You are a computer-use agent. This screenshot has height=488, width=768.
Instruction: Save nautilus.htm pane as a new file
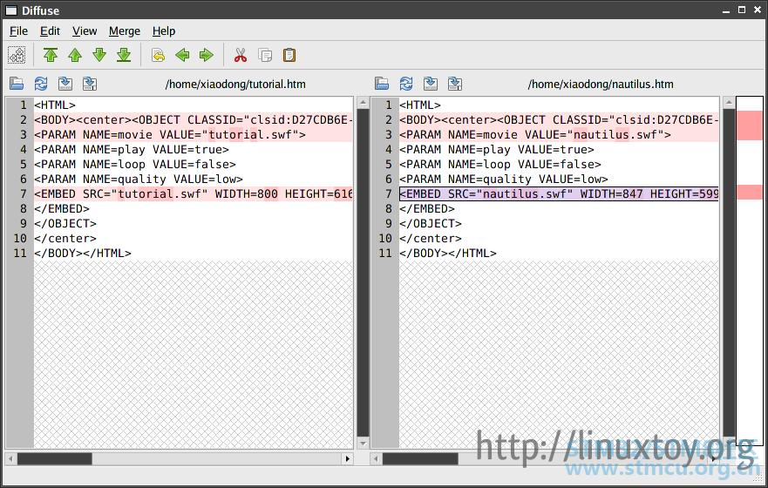(x=455, y=84)
